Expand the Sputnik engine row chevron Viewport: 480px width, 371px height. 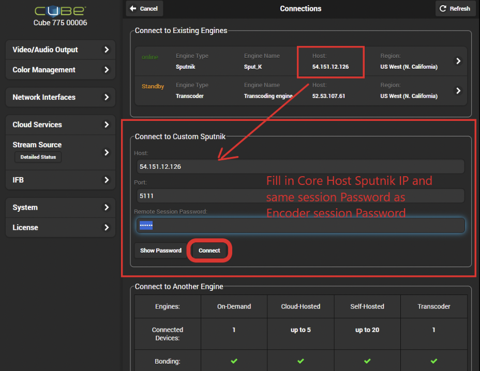click(458, 61)
